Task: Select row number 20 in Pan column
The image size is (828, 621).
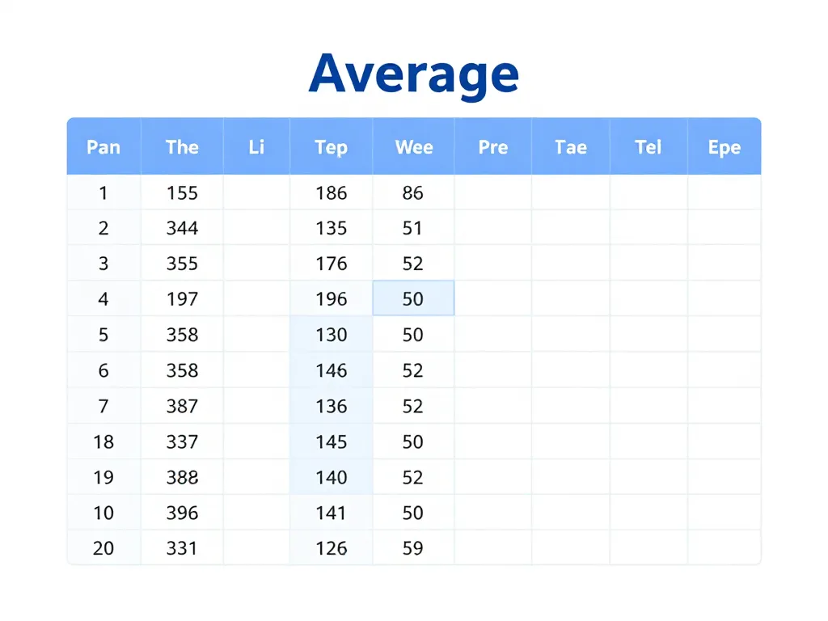Action: pos(103,548)
